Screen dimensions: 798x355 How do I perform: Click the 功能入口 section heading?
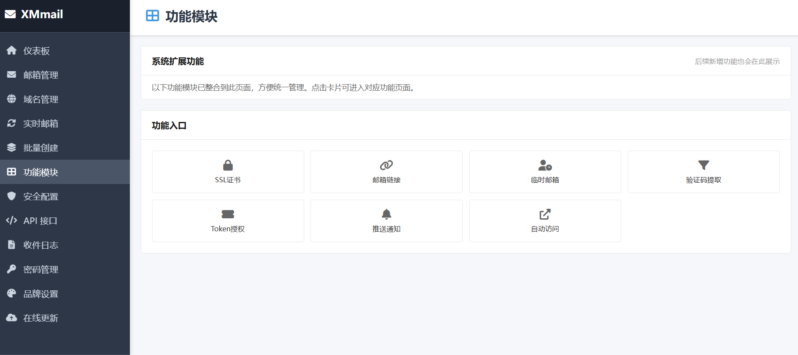pos(169,125)
